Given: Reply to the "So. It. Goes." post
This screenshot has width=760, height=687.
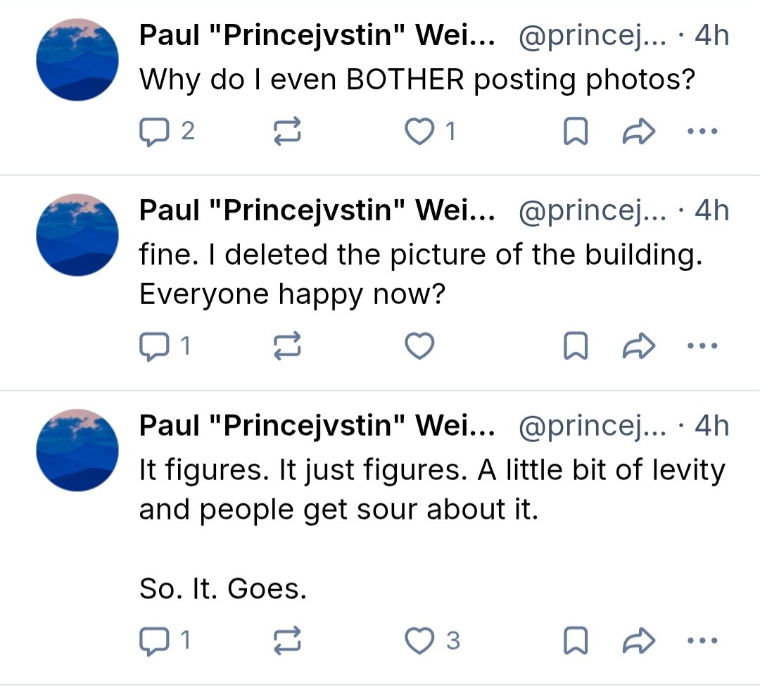Looking at the screenshot, I should click(153, 641).
